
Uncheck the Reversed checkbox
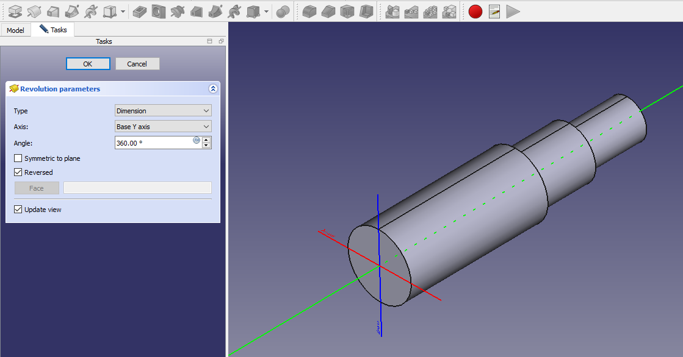tap(18, 172)
